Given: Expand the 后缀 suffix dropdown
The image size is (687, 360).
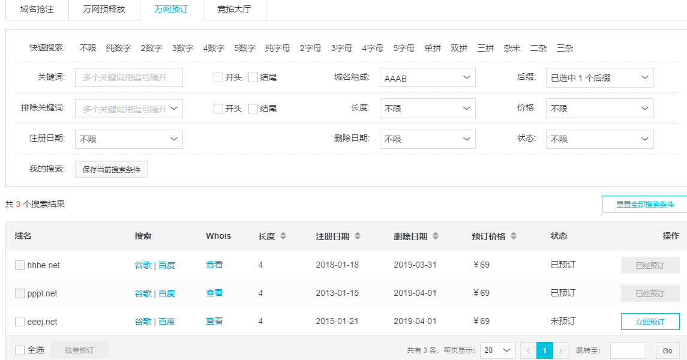Looking at the screenshot, I should 599,77.
